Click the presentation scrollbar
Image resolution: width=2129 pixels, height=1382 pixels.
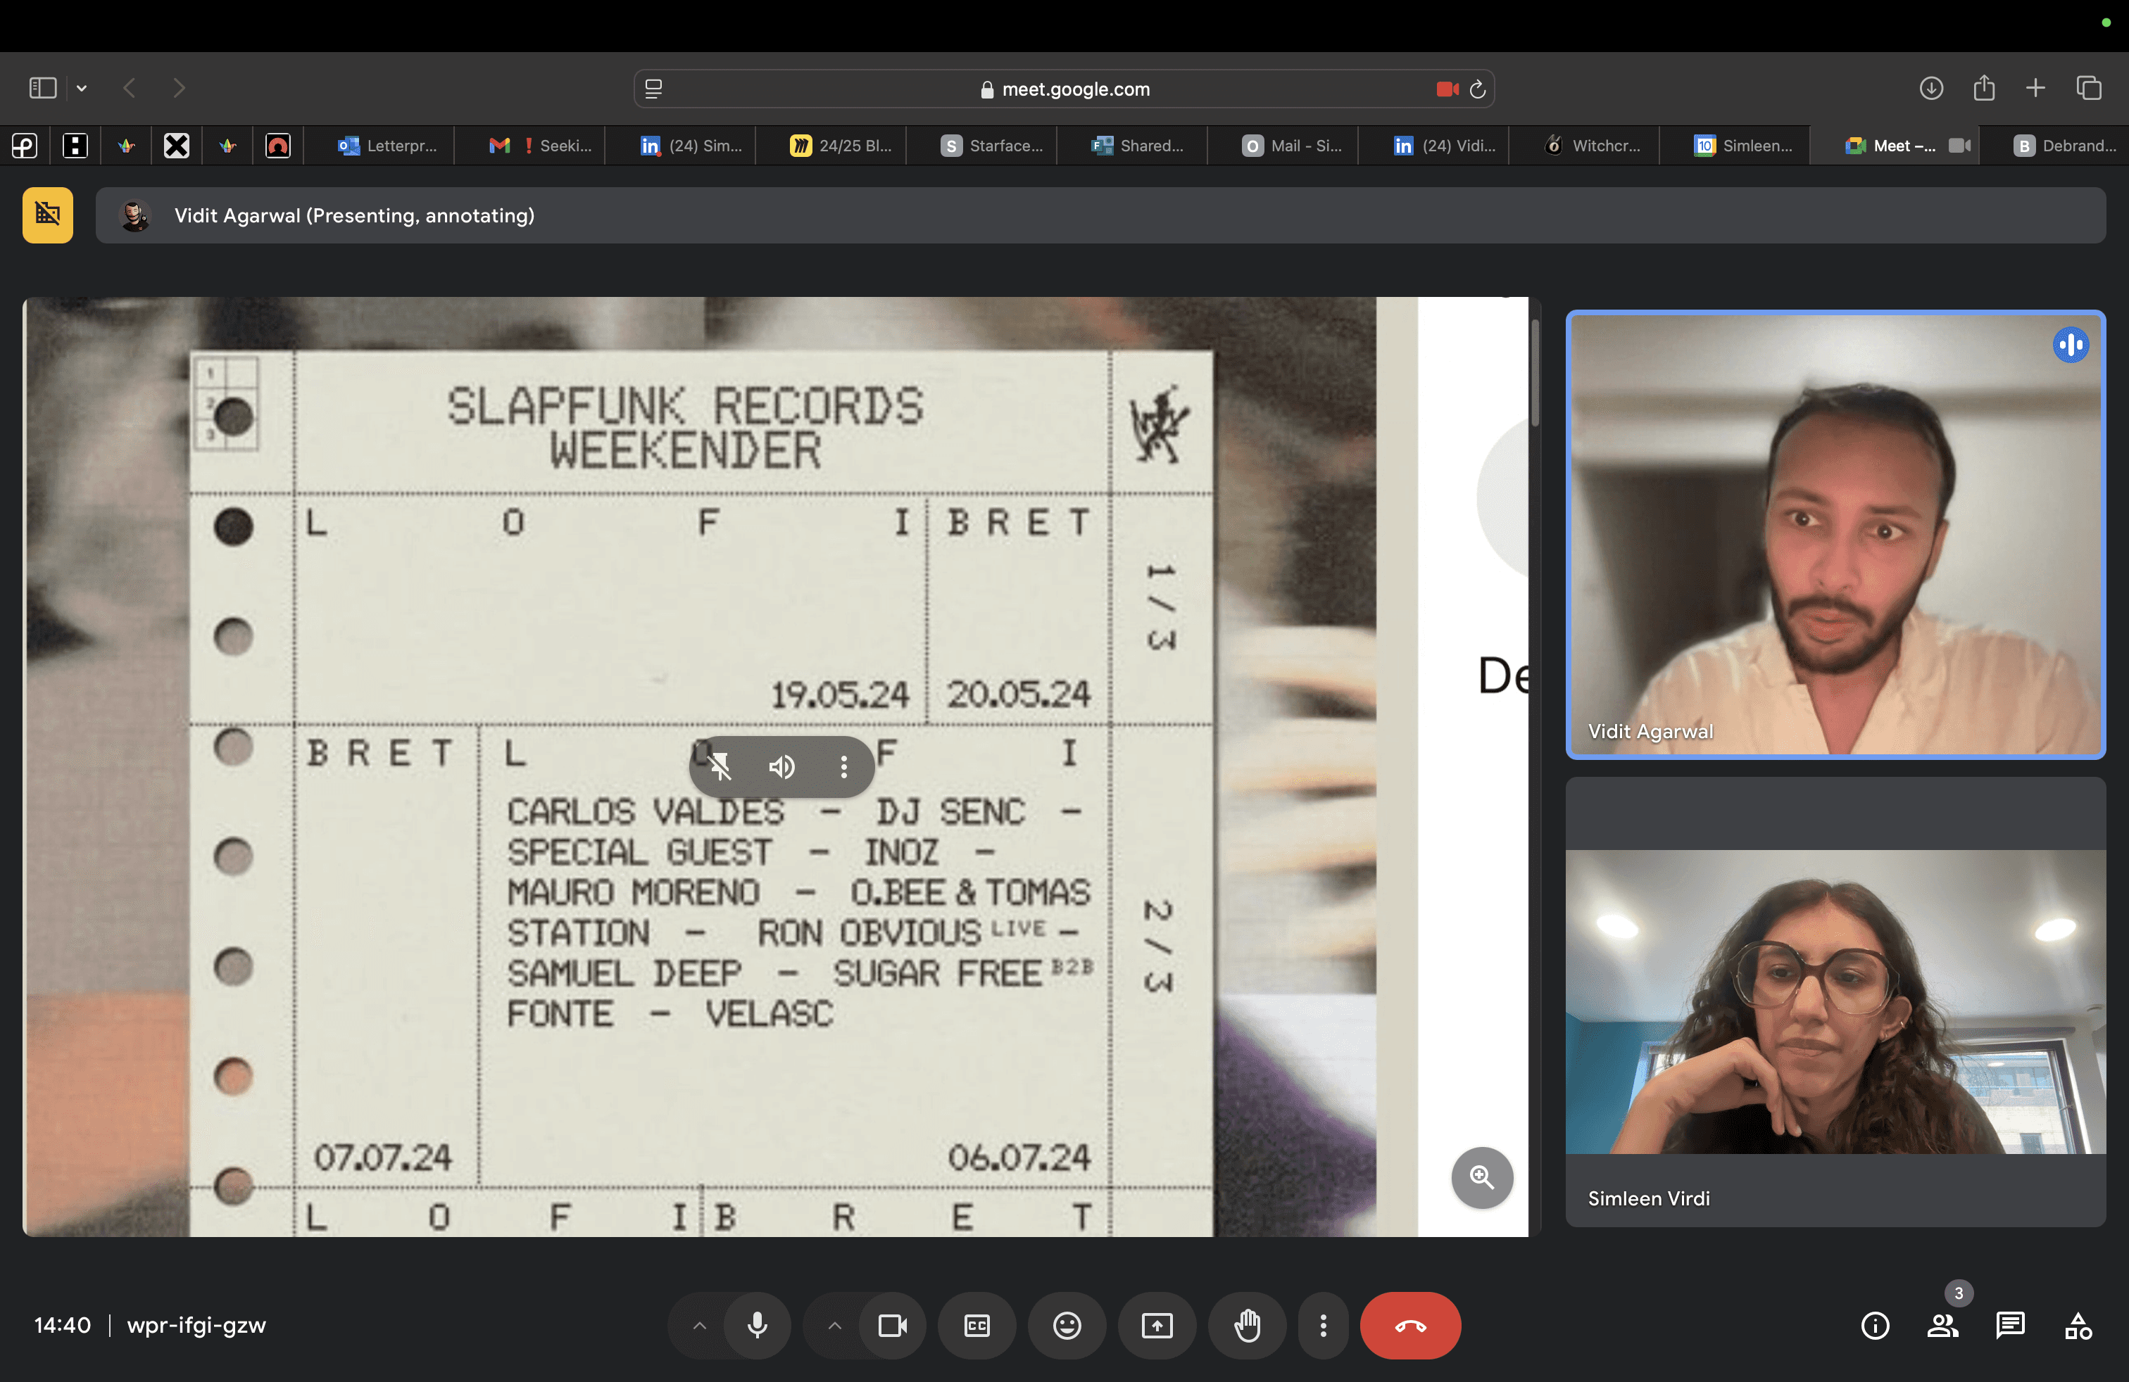1535,374
